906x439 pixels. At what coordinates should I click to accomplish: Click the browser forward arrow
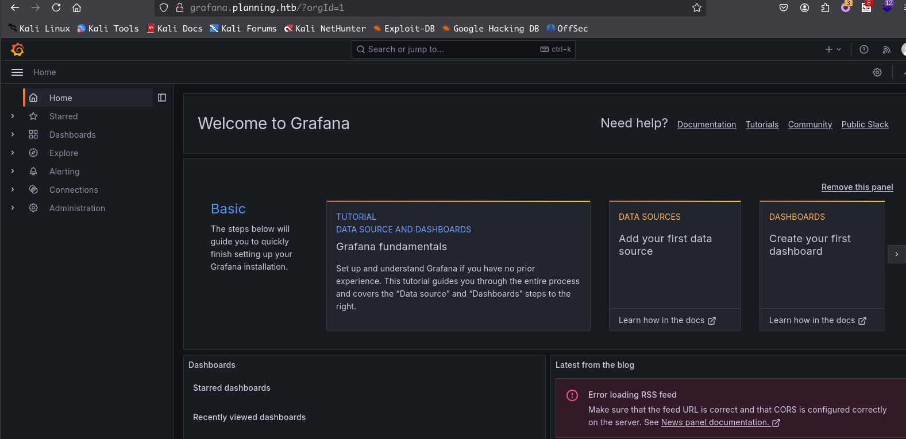coord(36,7)
